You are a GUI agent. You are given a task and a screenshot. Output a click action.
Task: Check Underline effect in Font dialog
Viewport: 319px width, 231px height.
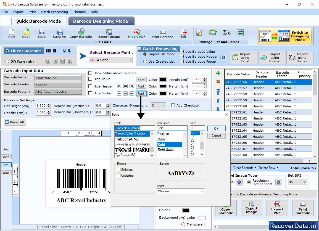click(118, 176)
